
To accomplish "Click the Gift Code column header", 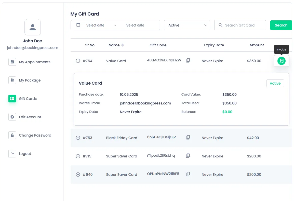I will [158, 45].
